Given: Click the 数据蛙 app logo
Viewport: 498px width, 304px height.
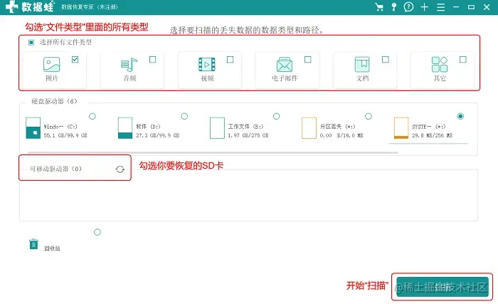Looking at the screenshot, I should 30,6.
